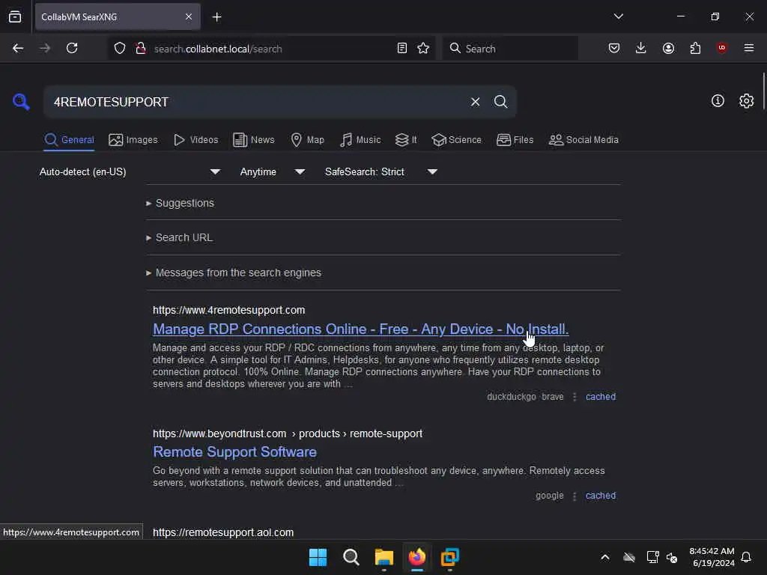
Task: Reload the current page
Action: tap(72, 49)
